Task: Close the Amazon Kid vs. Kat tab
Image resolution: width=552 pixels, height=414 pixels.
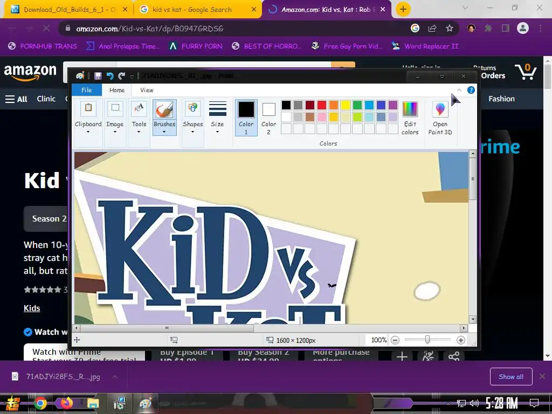Action: [383, 10]
